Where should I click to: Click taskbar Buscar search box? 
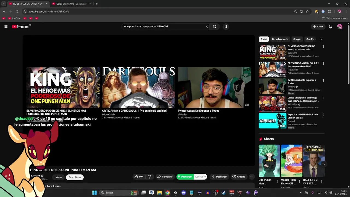click(x=119, y=193)
